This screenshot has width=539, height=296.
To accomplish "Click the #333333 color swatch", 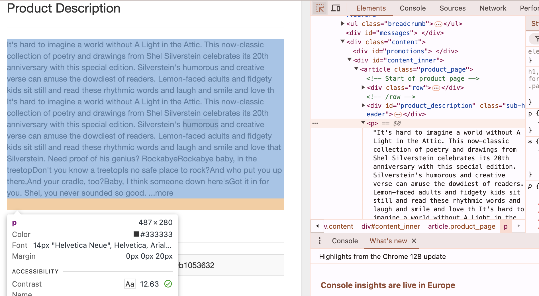I will click(x=136, y=234).
